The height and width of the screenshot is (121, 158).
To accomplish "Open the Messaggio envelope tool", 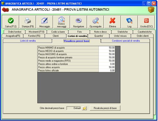I will pos(45,22).
